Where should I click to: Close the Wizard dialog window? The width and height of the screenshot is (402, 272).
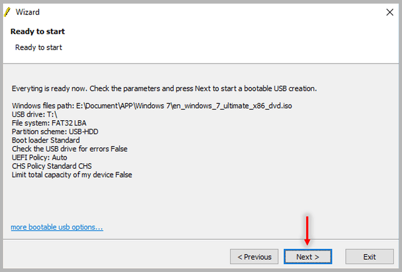[390, 12]
